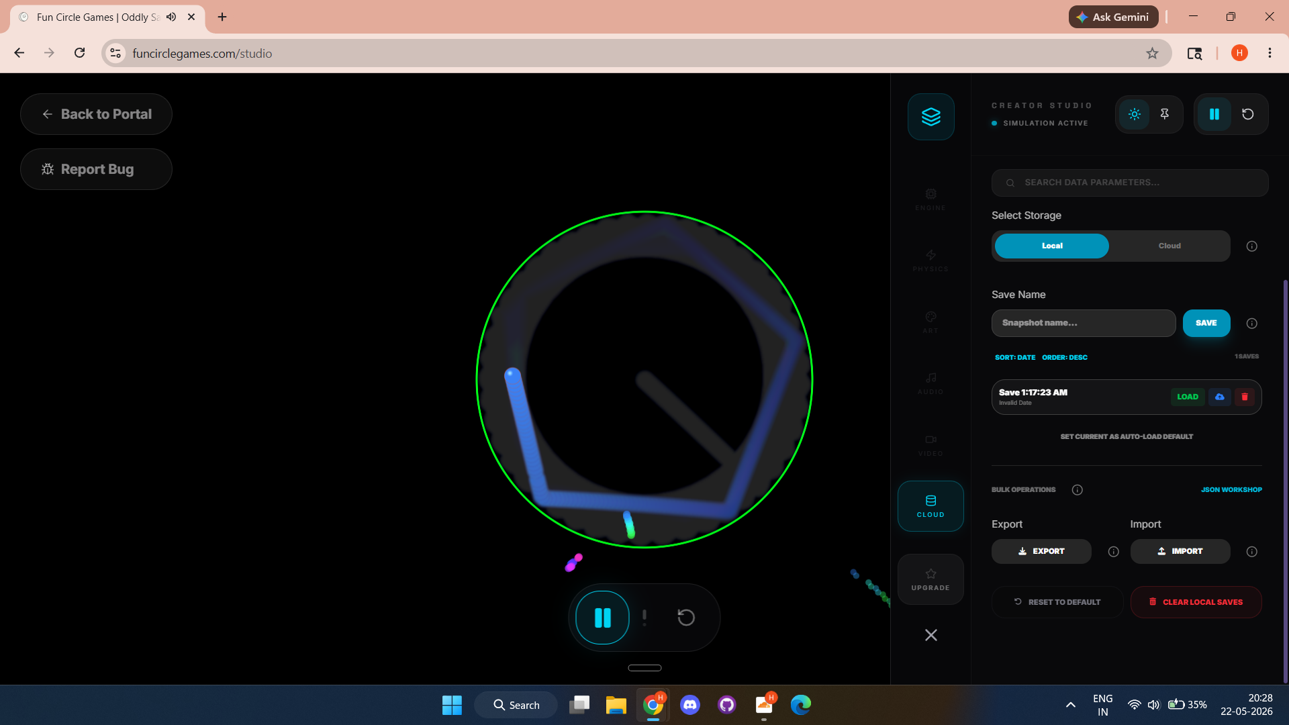Show info next to Export button
This screenshot has width=1289, height=725.
point(1114,552)
